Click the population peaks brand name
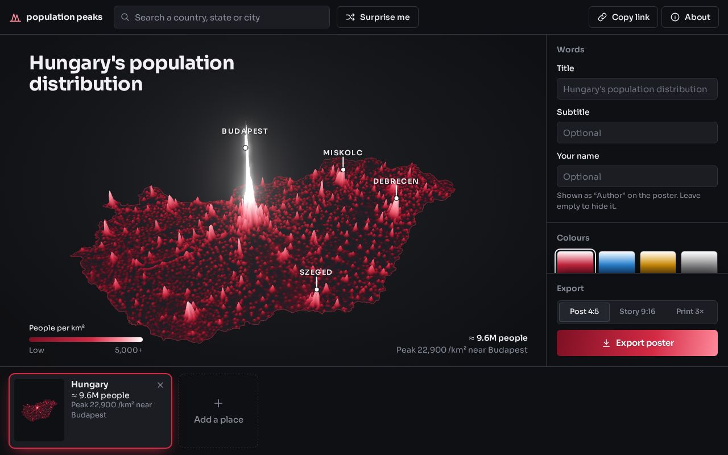The image size is (728, 455). (x=64, y=17)
